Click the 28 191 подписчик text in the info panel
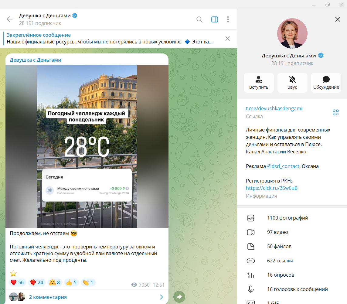This screenshot has height=304, width=347. [292, 63]
